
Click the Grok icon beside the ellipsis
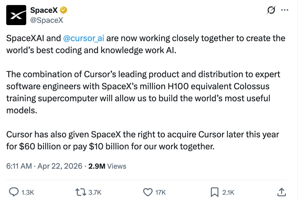point(271,10)
